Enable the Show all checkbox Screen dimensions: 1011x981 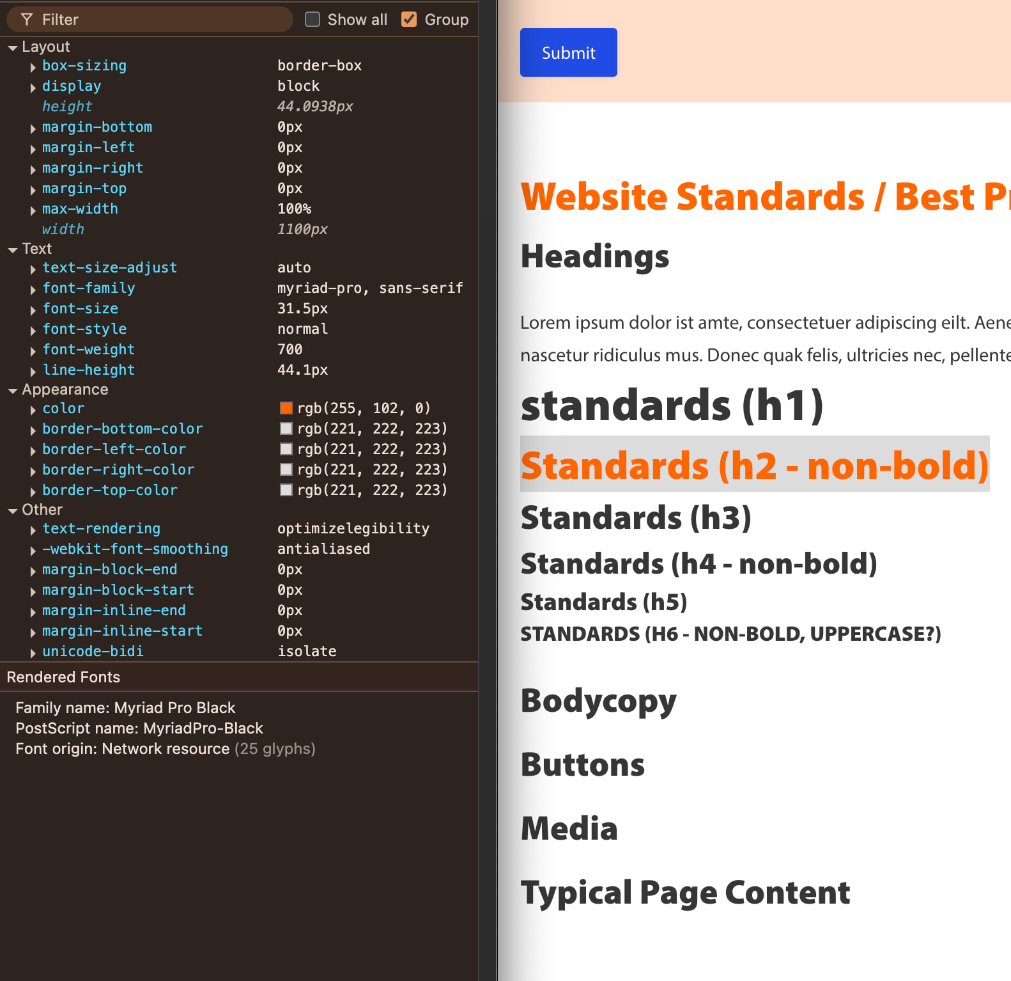313,20
